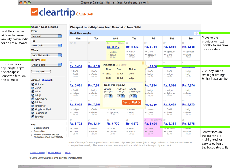This screenshot has width=230, height=168.
Task: Change the Children count stepper
Action: pyautogui.click(x=121, y=96)
